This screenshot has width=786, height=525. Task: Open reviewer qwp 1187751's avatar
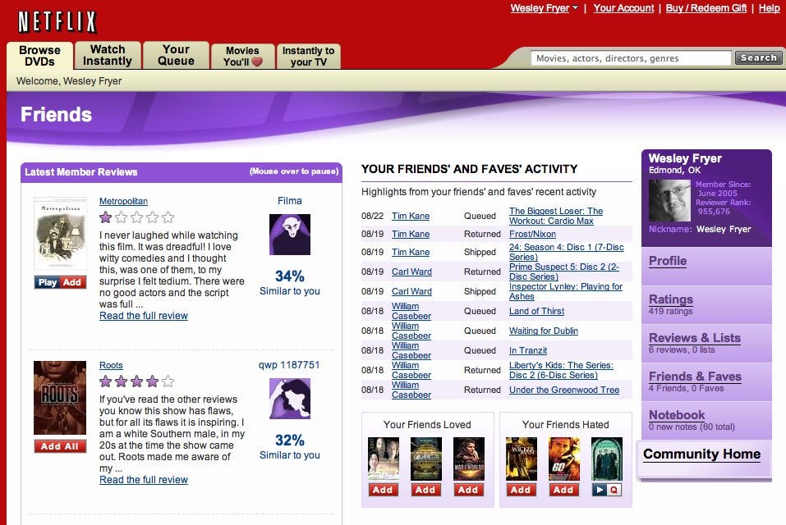290,399
